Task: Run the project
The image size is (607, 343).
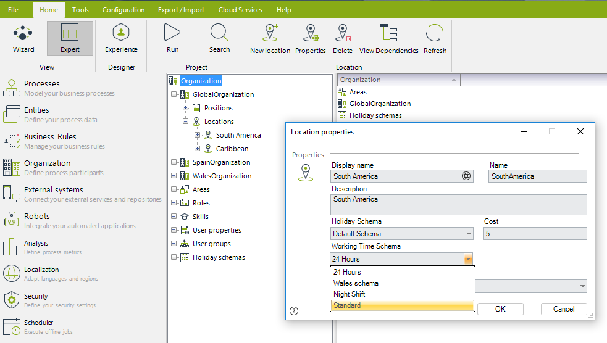Action: [173, 38]
